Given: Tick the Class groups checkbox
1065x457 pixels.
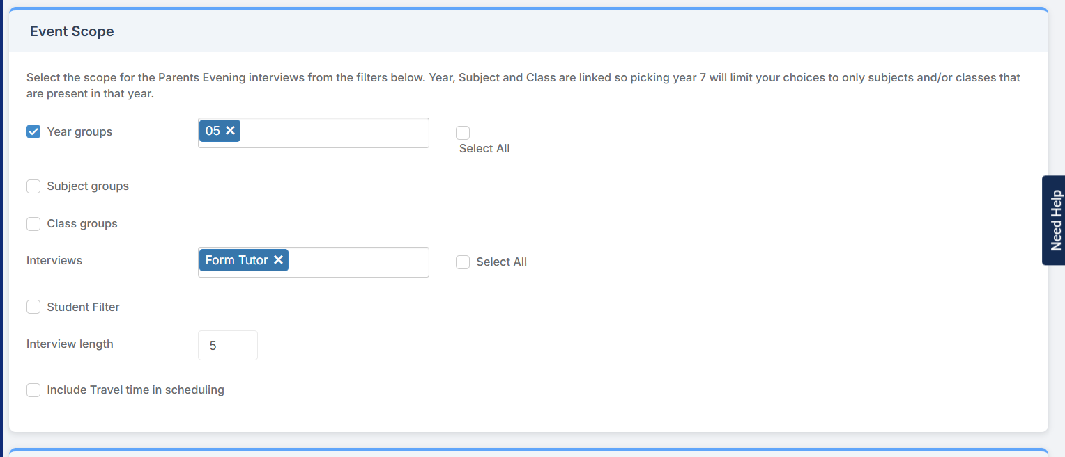Looking at the screenshot, I should 33,224.
